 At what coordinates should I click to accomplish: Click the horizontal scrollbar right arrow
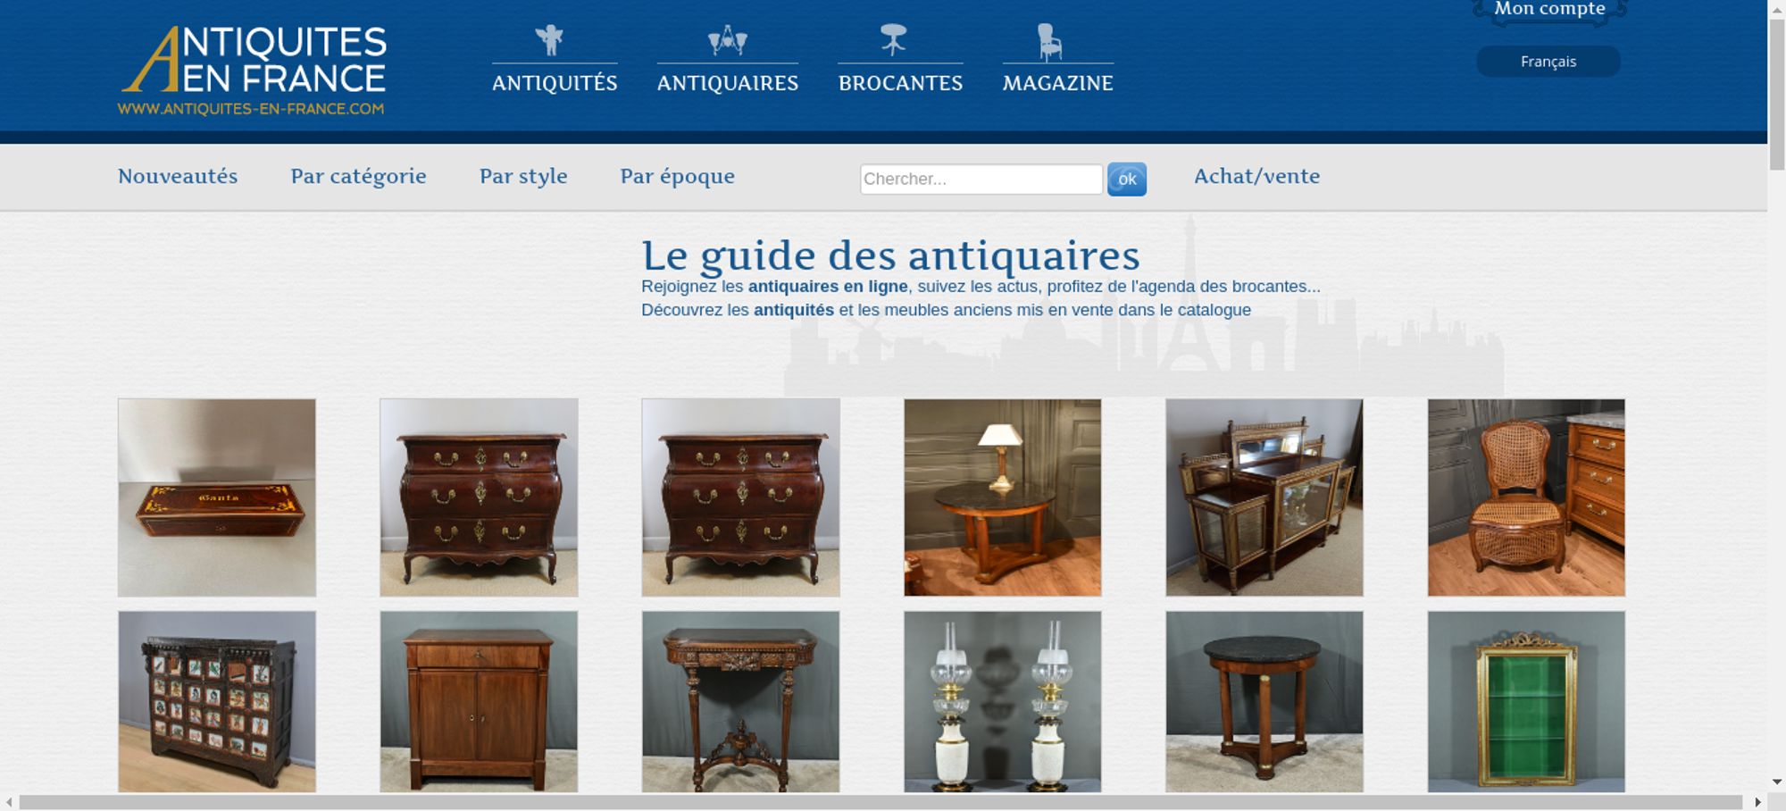pos(1758,802)
